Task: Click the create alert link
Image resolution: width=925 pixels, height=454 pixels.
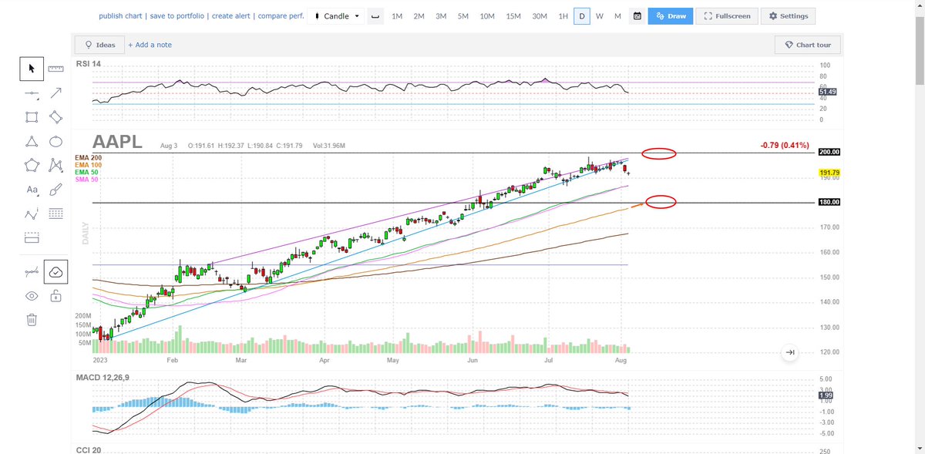Action: click(x=231, y=16)
